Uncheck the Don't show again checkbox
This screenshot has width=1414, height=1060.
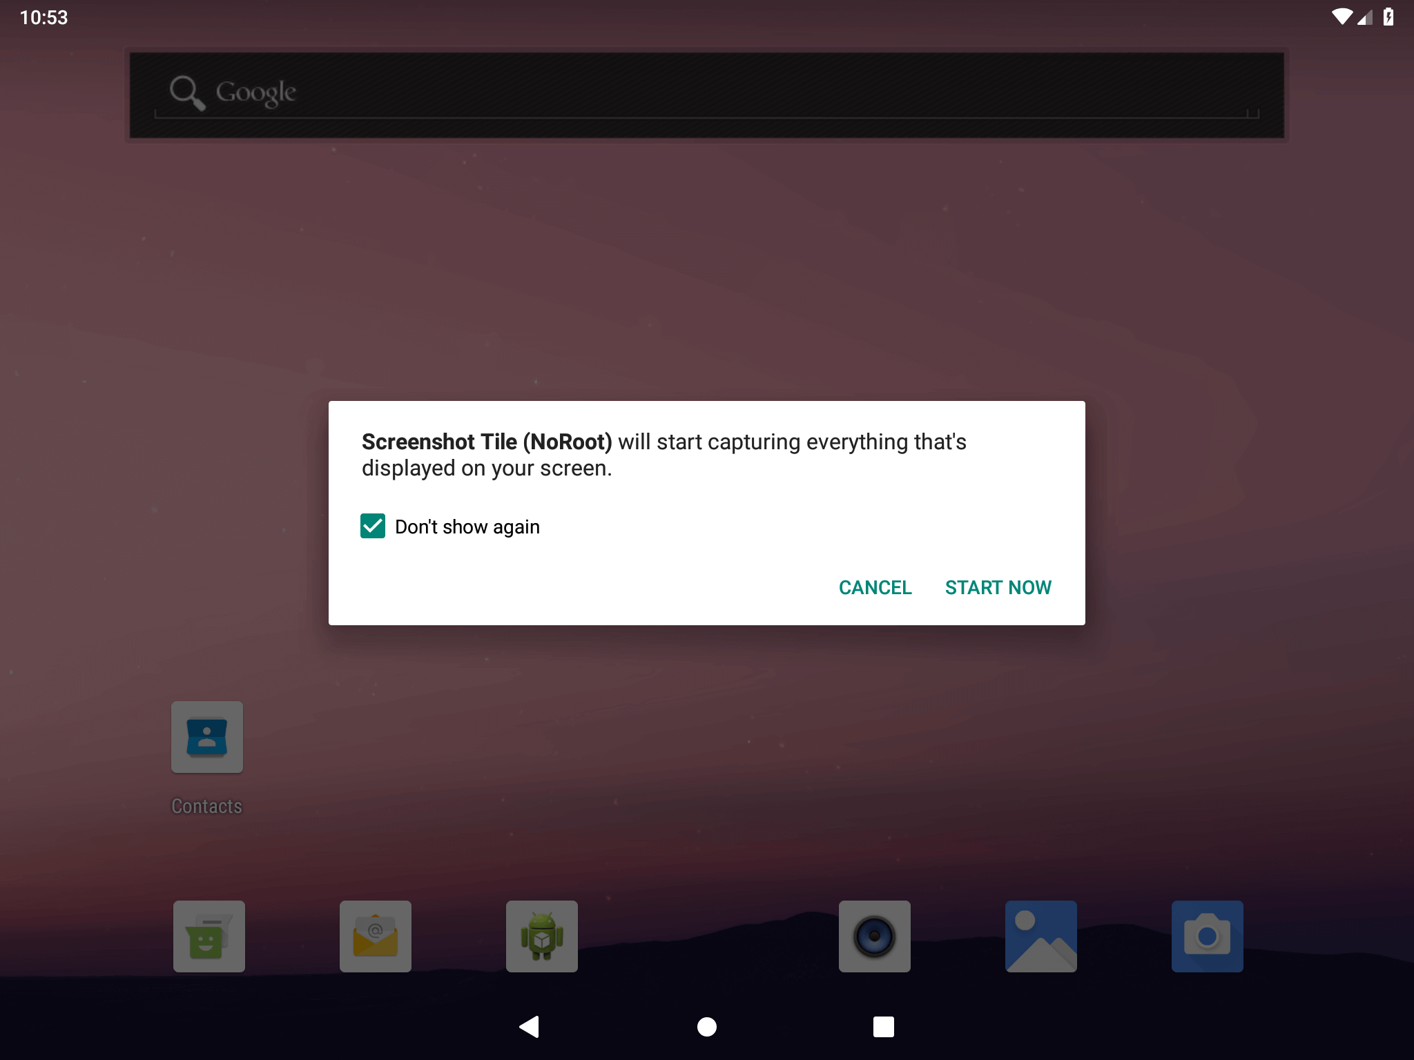point(373,526)
